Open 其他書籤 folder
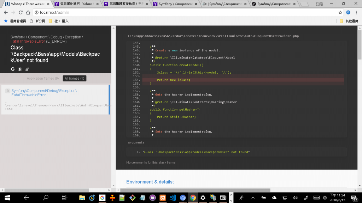 pos(349,21)
